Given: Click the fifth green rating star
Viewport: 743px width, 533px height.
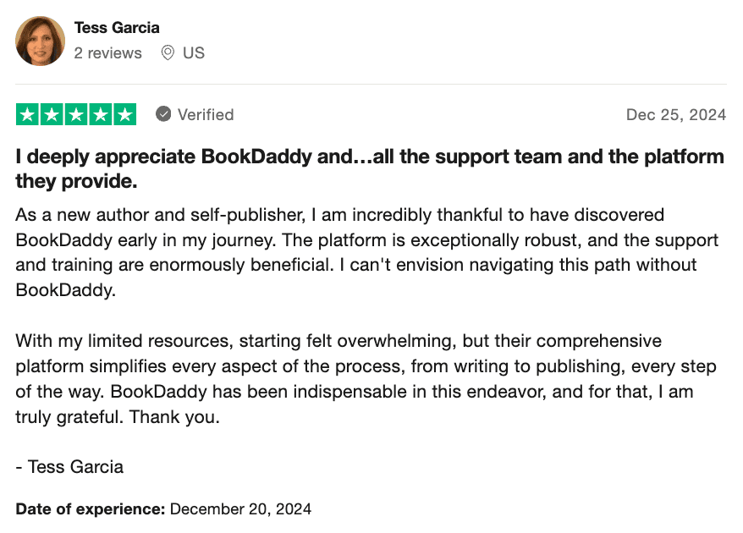Looking at the screenshot, I should pos(124,114).
